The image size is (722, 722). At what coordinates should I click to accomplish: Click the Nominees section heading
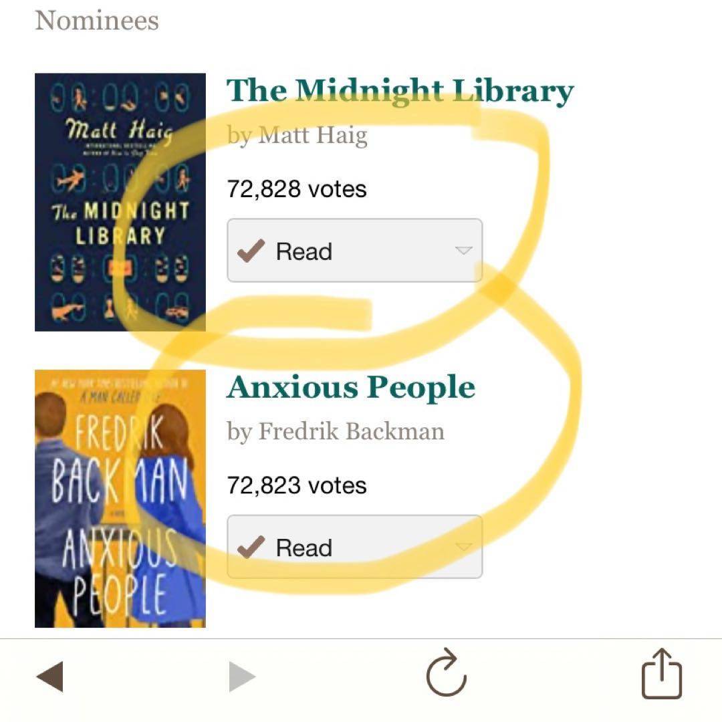[97, 21]
